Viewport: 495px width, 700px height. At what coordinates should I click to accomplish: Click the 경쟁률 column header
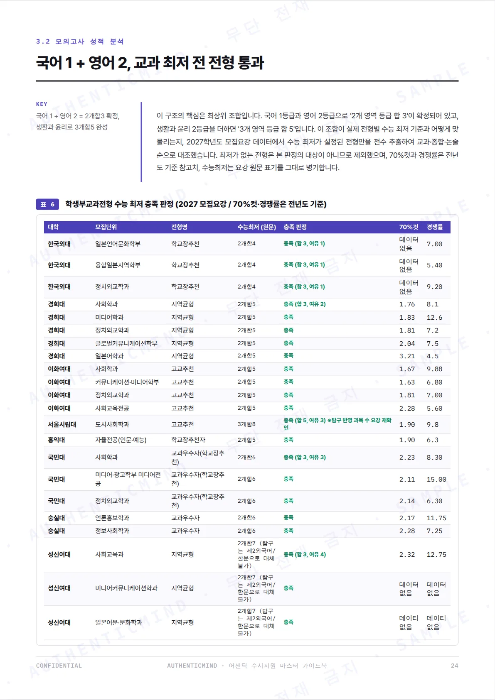435,227
